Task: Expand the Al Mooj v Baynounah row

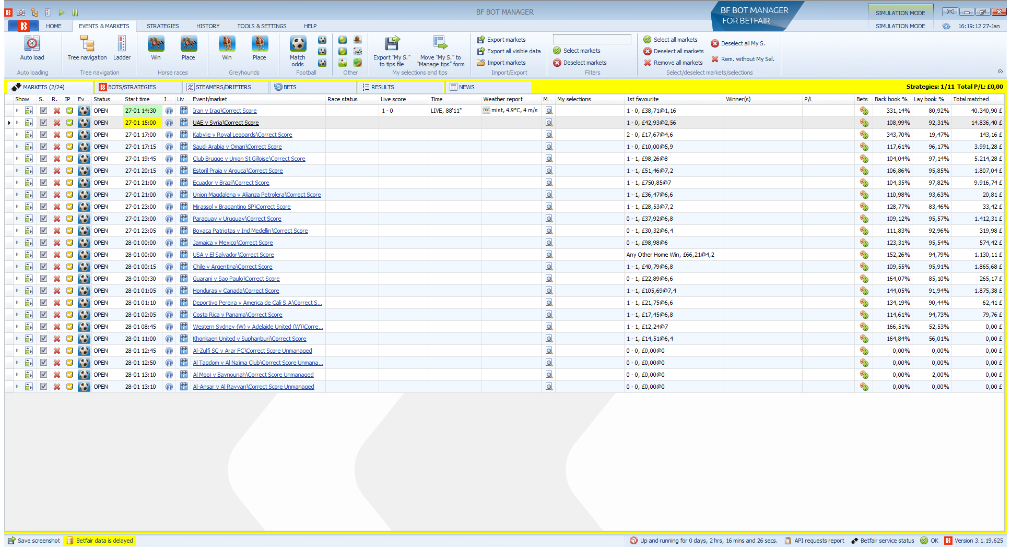Action: coord(17,375)
